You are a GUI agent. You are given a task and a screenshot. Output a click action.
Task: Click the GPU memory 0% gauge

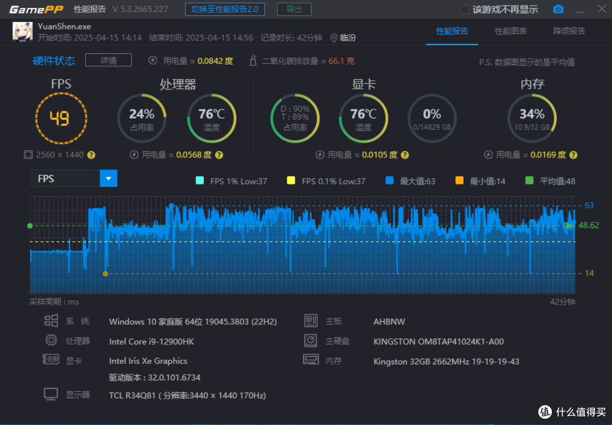click(432, 118)
